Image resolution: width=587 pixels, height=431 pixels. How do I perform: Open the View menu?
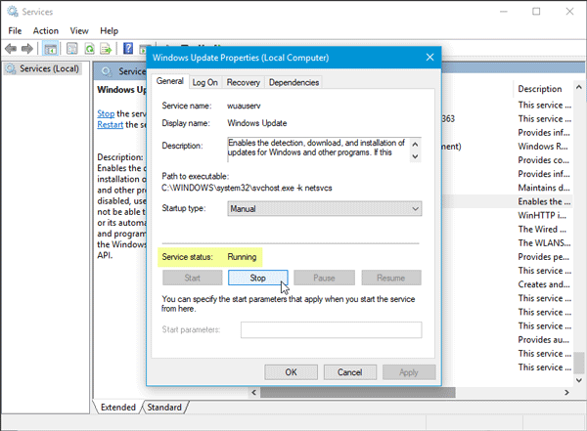point(79,30)
